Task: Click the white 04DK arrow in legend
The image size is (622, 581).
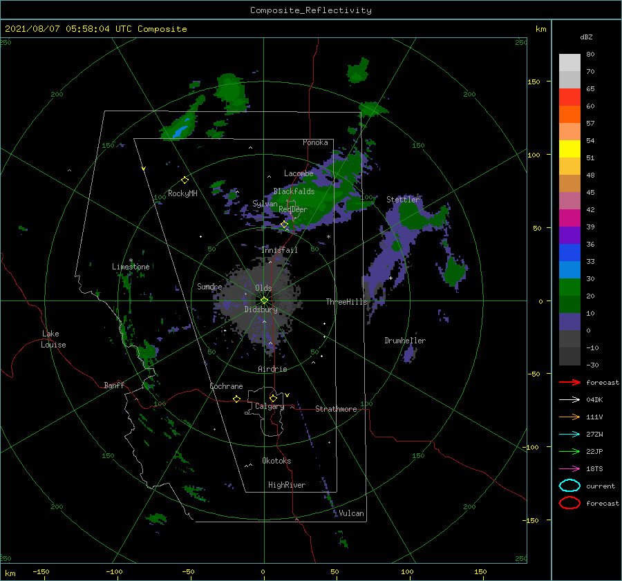Action: pos(569,400)
